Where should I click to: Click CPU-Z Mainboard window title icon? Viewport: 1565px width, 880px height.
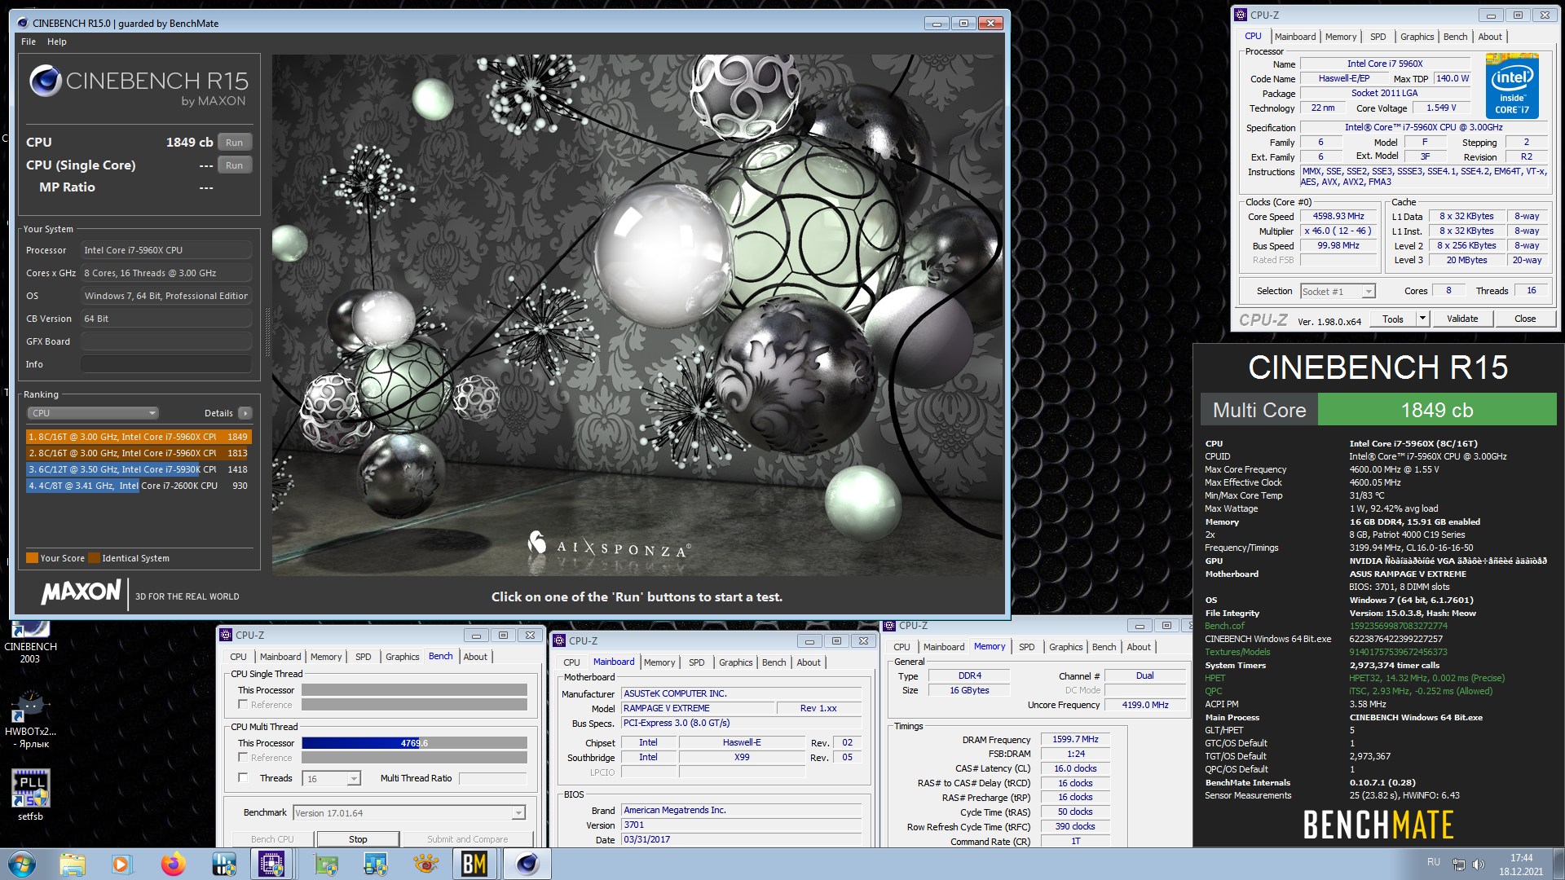(559, 640)
